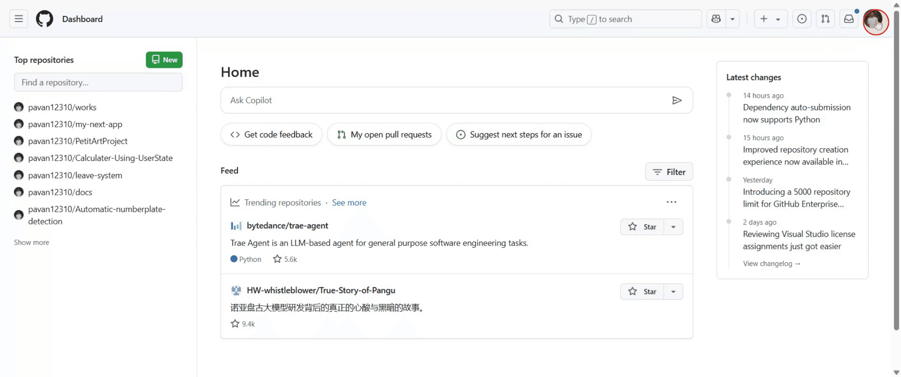Image resolution: width=901 pixels, height=377 pixels.
Task: Click the Dashboard title text
Action: [x=82, y=19]
